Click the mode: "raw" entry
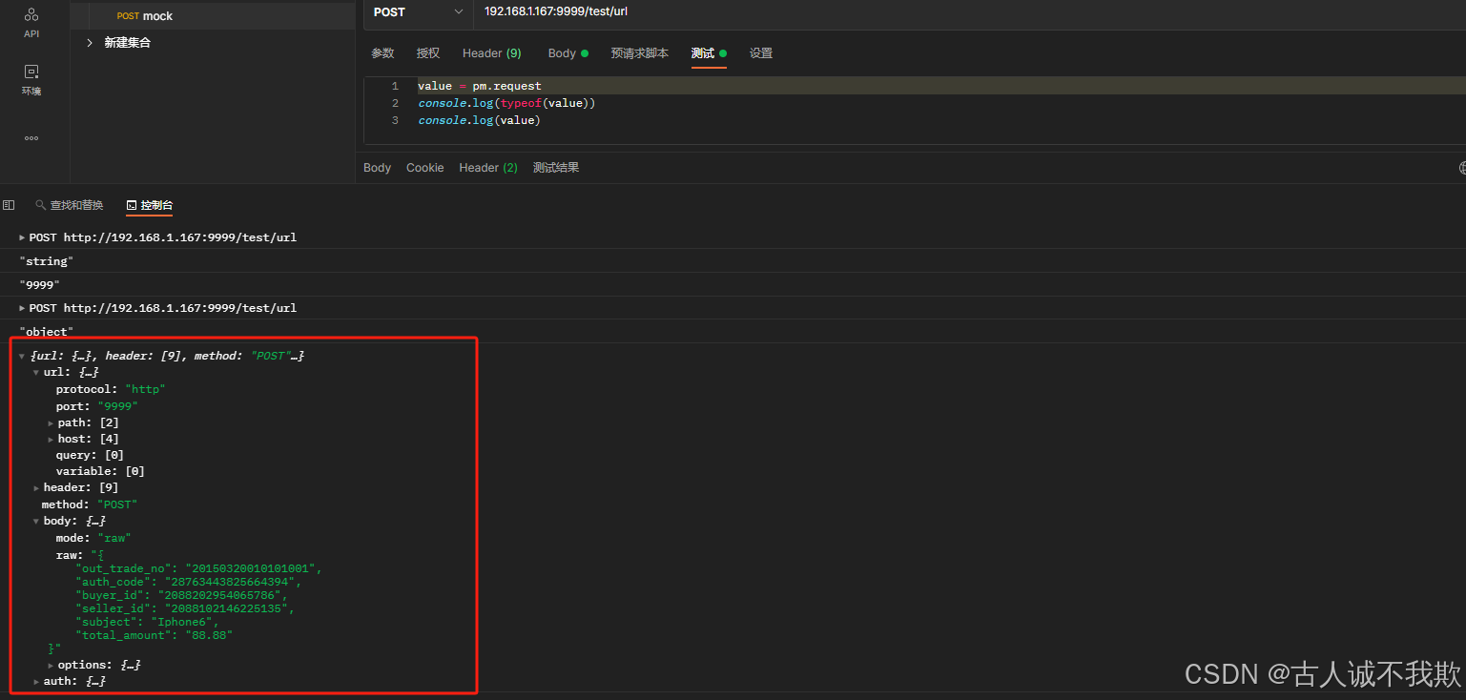This screenshot has height=700, width=1466. point(93,538)
